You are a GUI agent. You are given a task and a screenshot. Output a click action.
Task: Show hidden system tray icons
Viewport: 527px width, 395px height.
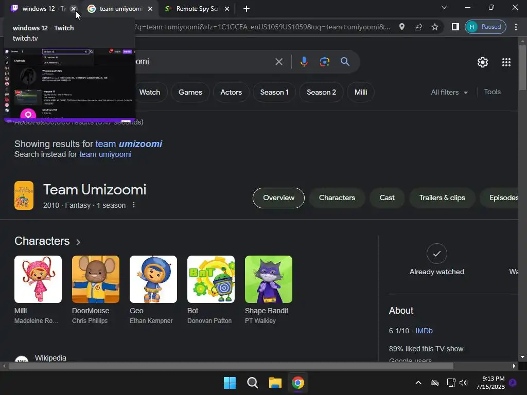click(418, 383)
